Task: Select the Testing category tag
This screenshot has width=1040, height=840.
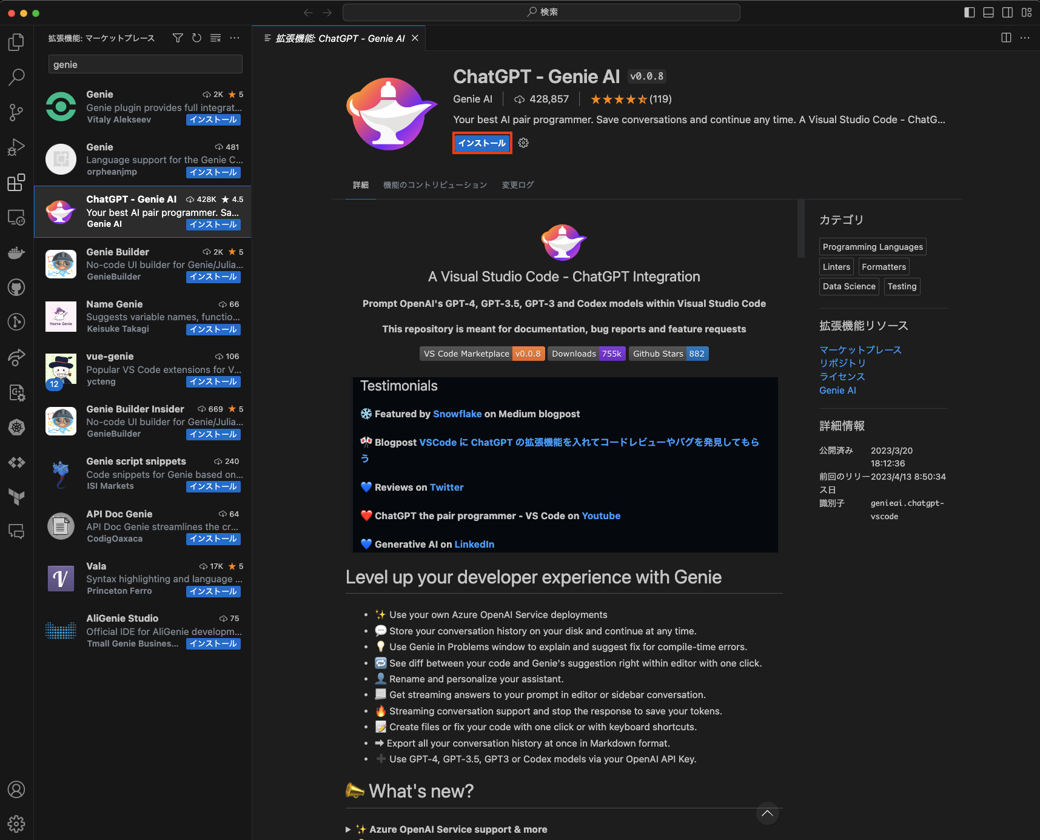Action: [x=902, y=286]
